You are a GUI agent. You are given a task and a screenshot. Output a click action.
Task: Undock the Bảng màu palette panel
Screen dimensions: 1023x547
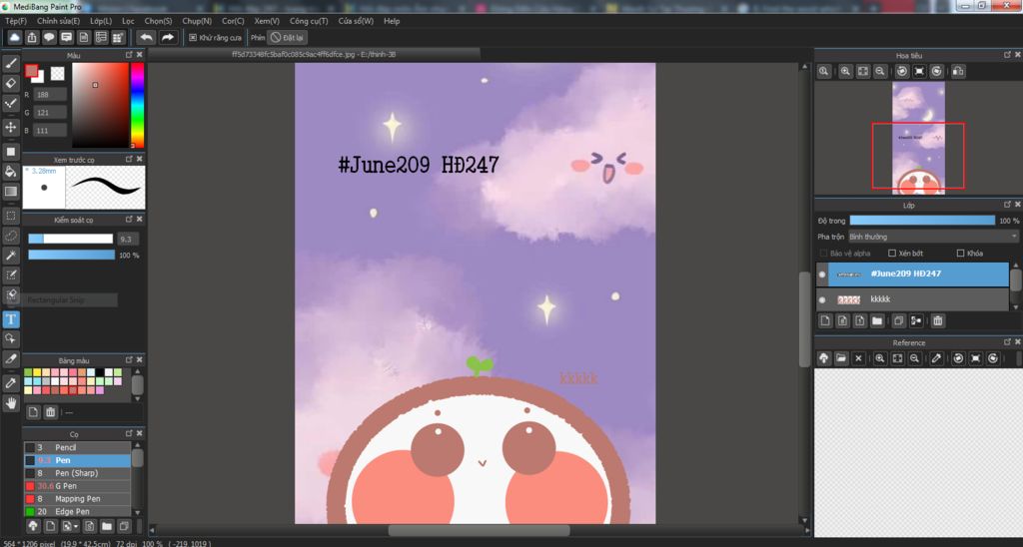(129, 360)
